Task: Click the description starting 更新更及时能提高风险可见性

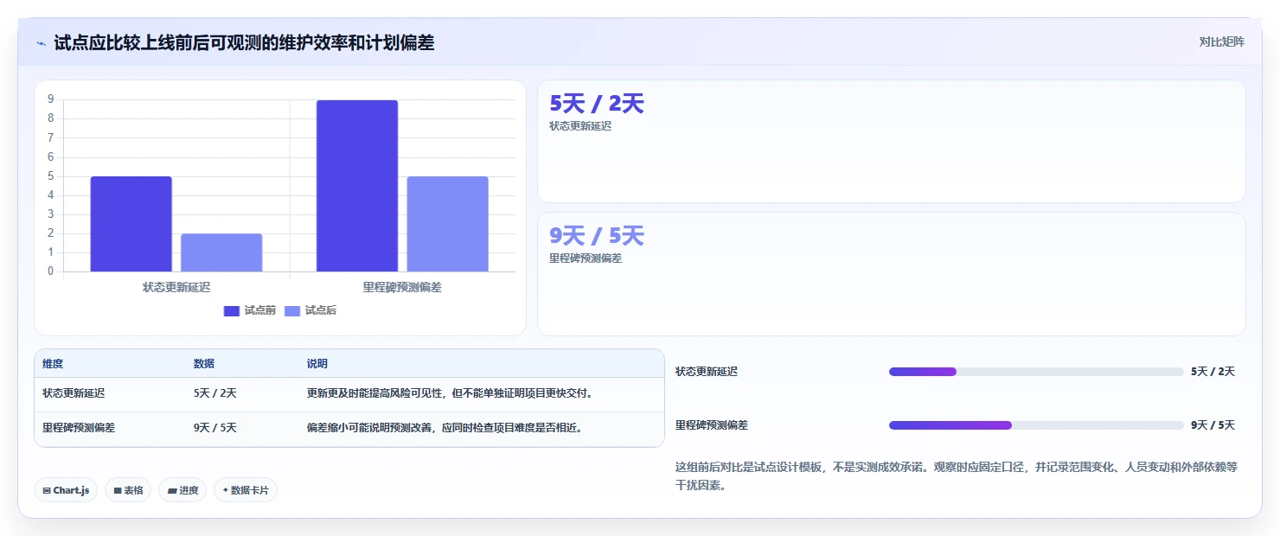Action: click(x=450, y=393)
